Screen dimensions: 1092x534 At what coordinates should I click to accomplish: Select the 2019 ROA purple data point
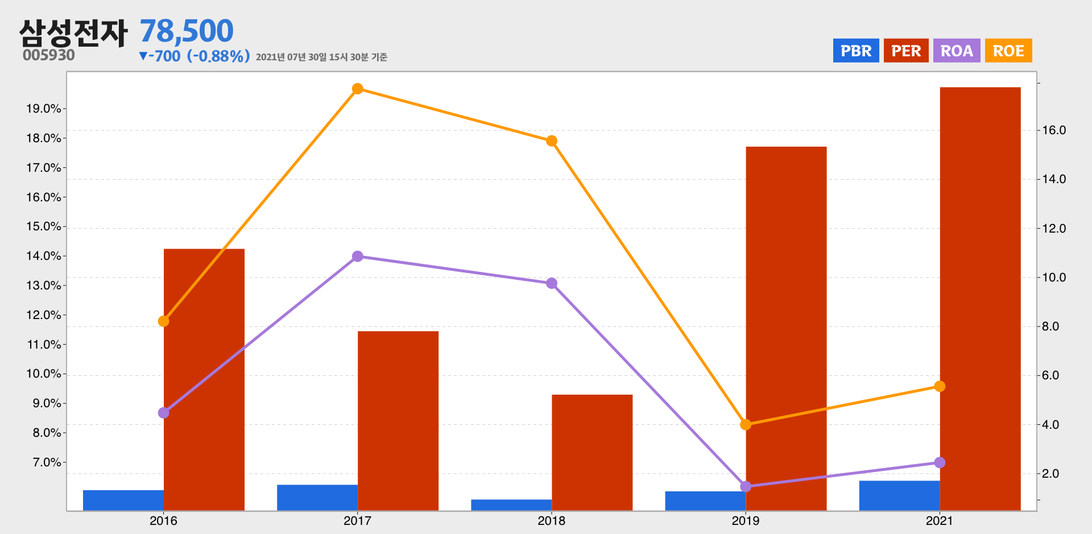[x=746, y=486]
